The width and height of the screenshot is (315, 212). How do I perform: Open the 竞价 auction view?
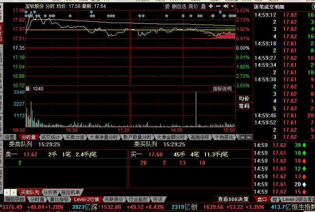193,6
